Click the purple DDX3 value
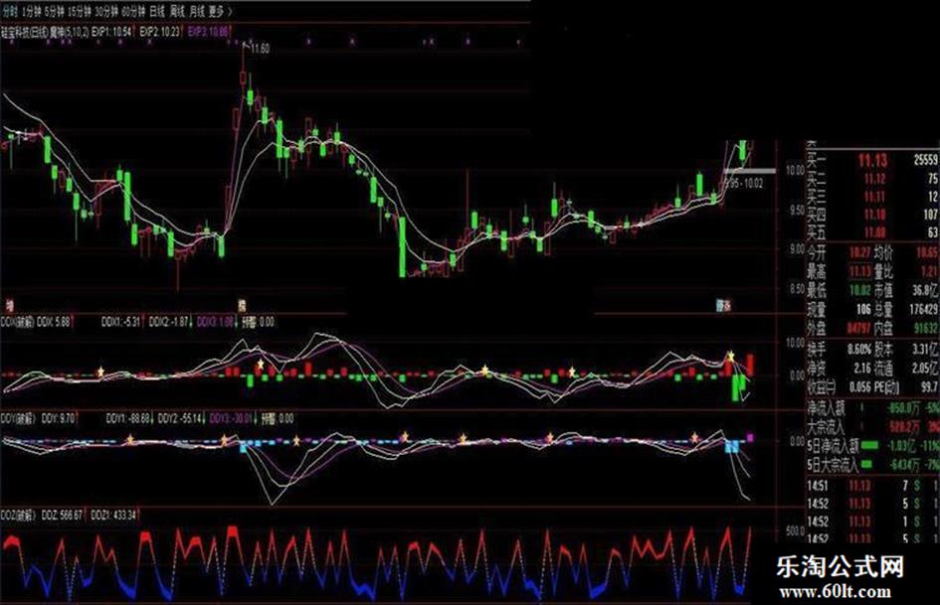This screenshot has width=940, height=605. [x=215, y=322]
